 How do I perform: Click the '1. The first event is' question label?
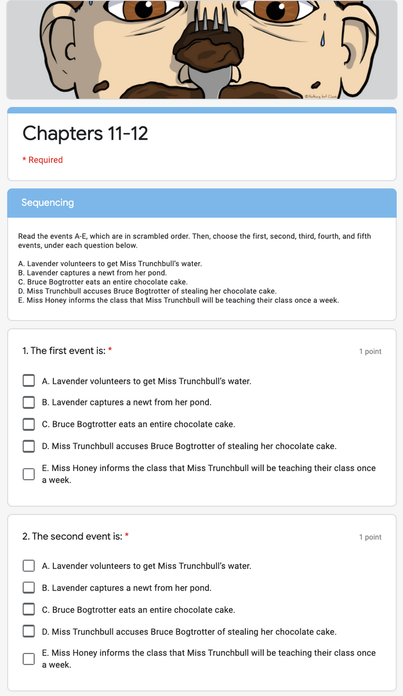61,351
